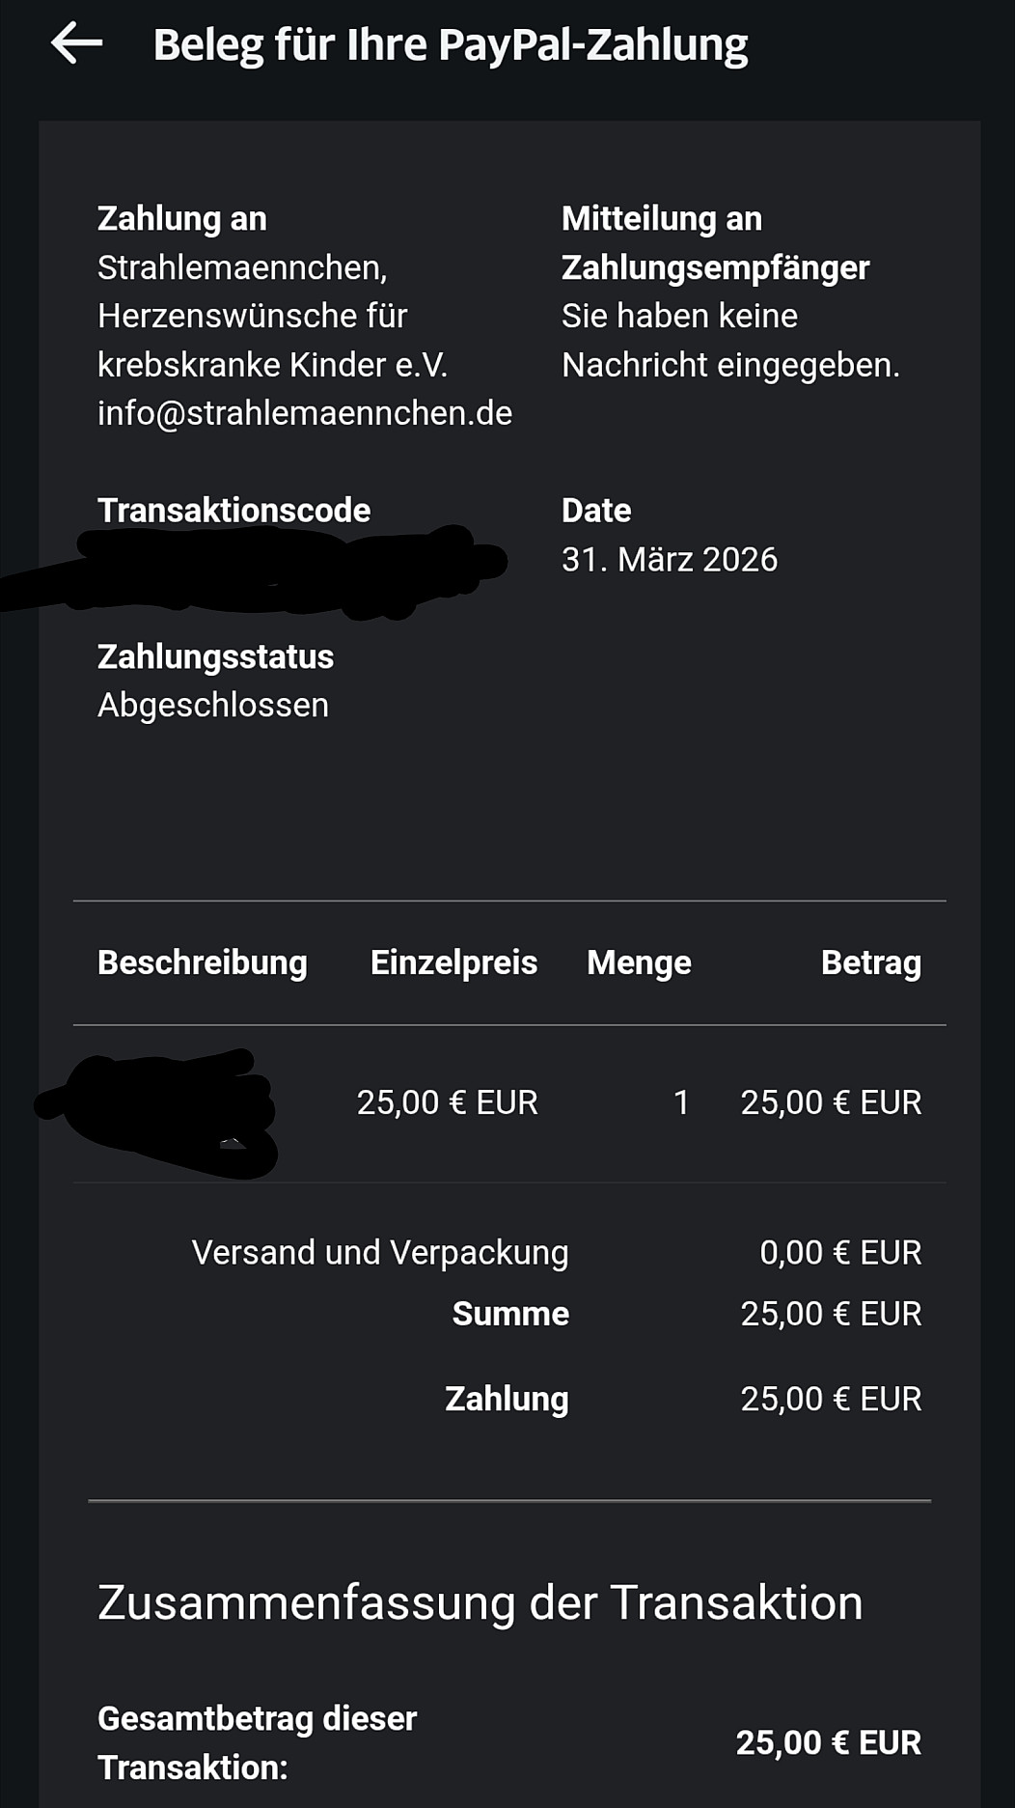The width and height of the screenshot is (1015, 1808).
Task: Click the 'Zahlung' label
Action: coord(507,1399)
